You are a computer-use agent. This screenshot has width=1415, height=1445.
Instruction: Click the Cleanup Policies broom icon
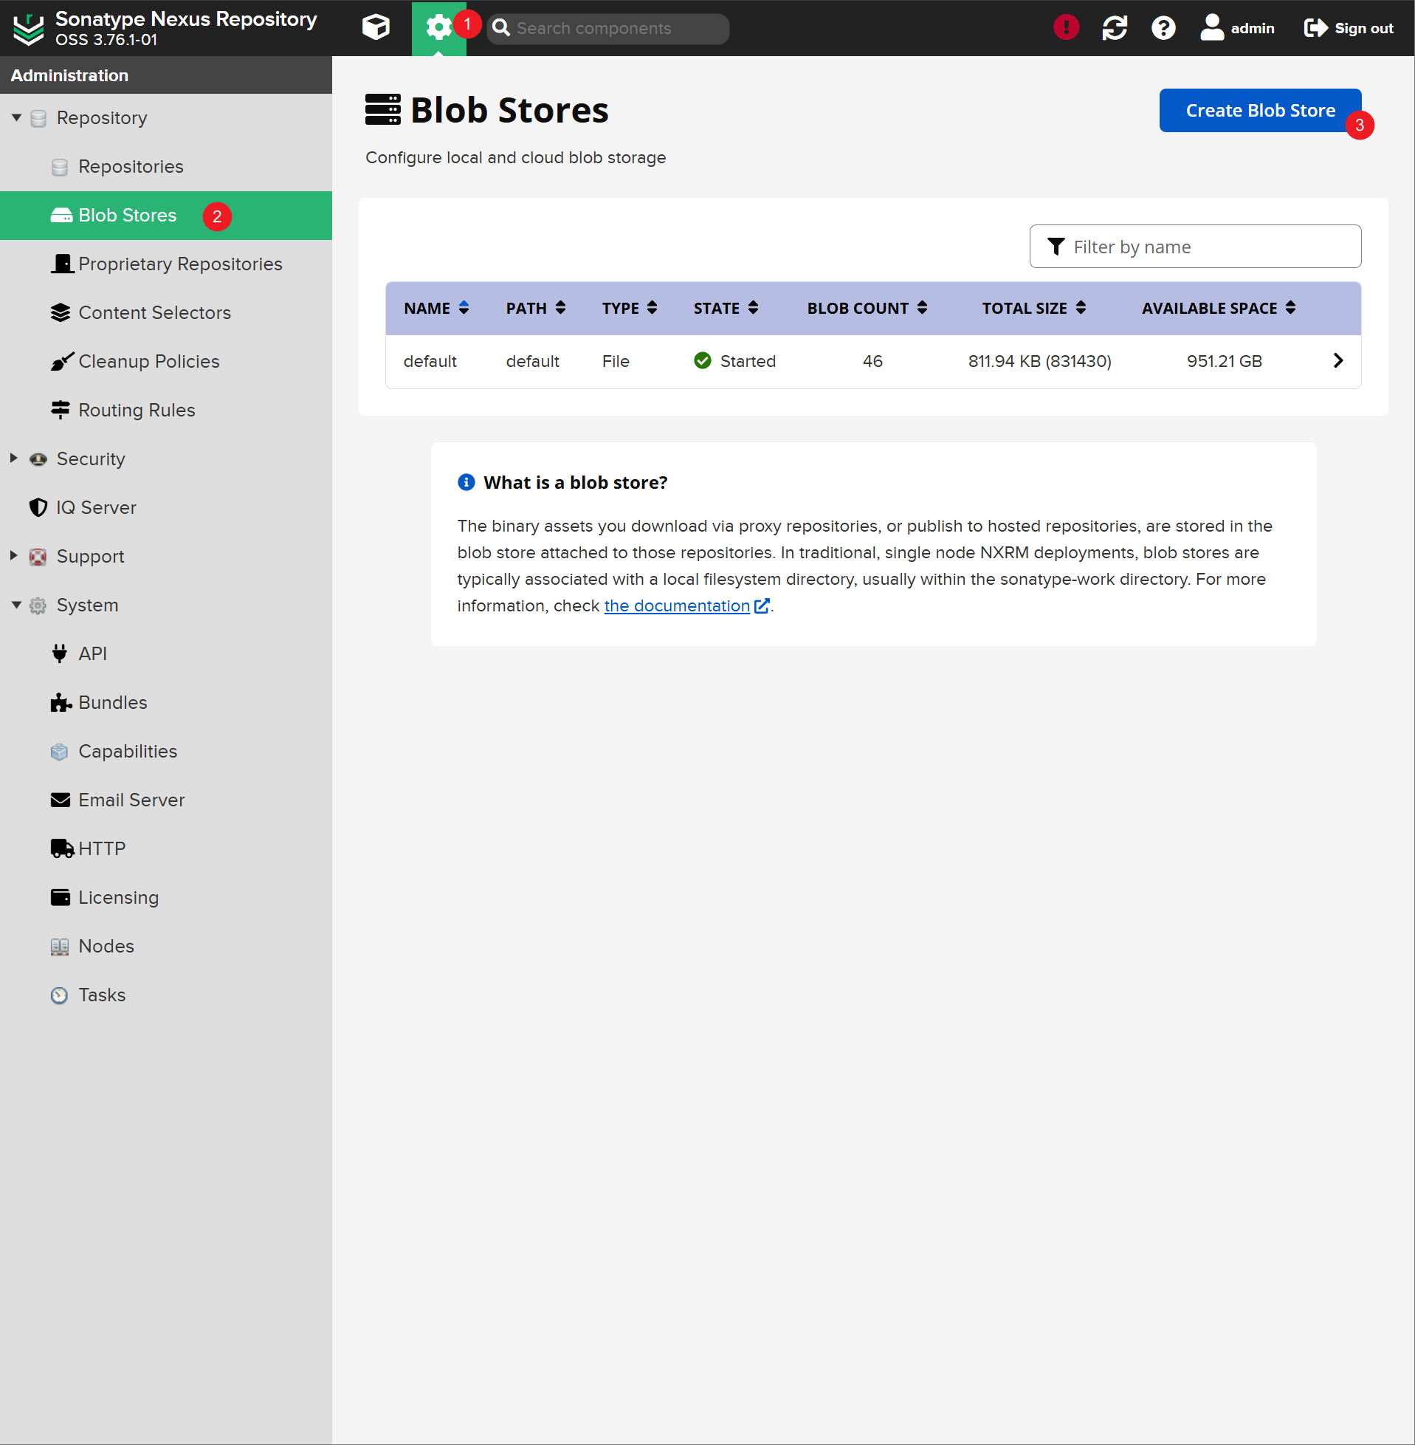click(63, 361)
